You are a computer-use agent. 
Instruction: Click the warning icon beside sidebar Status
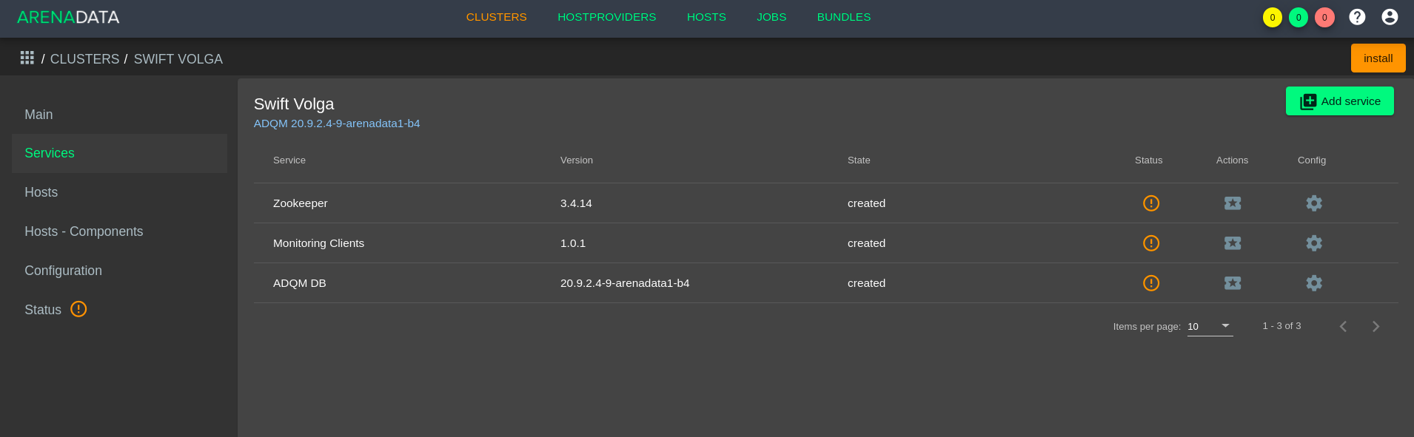(x=78, y=309)
